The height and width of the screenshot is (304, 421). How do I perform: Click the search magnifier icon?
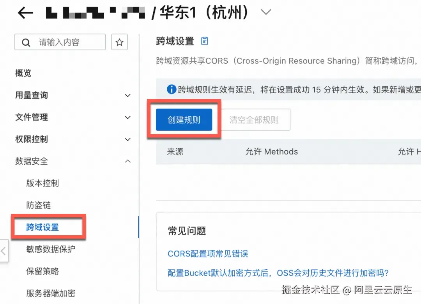pos(26,43)
